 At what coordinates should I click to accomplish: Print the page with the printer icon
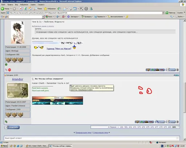click(x=70, y=9)
